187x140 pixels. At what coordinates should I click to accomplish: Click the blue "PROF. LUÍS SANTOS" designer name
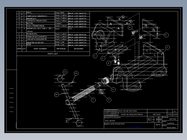134,127
